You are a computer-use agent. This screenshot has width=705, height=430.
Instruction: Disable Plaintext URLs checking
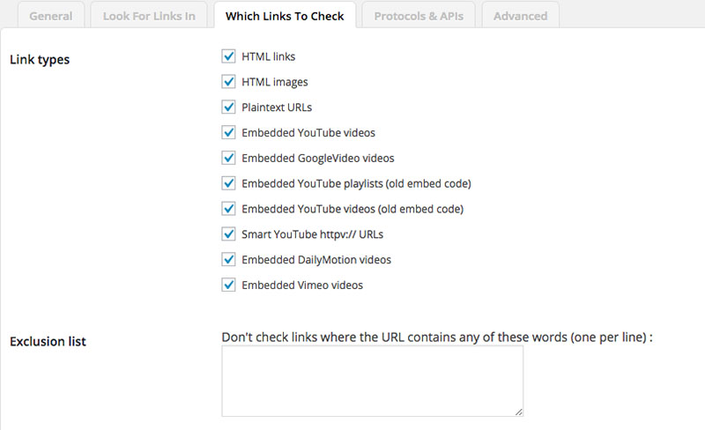228,107
